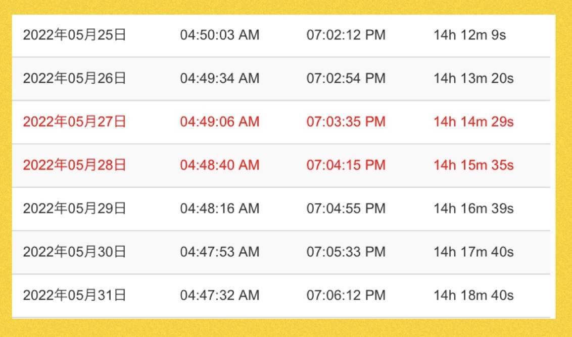Image resolution: width=572 pixels, height=337 pixels.
Task: Click red sunset time 07:03:35 PM
Action: [346, 122]
